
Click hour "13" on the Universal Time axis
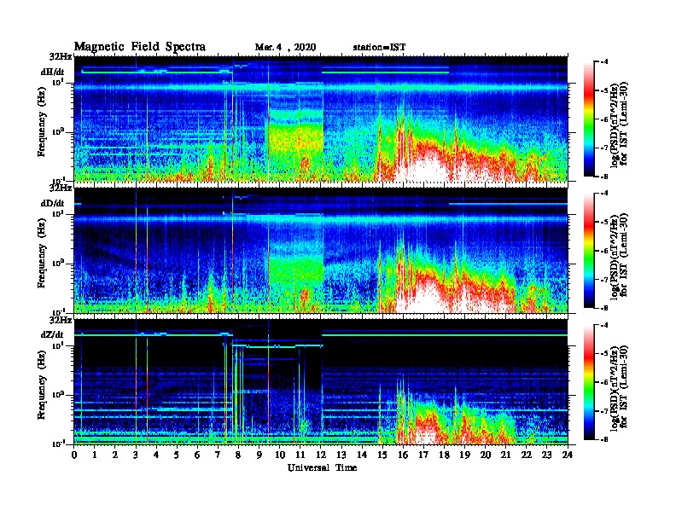coord(341,455)
